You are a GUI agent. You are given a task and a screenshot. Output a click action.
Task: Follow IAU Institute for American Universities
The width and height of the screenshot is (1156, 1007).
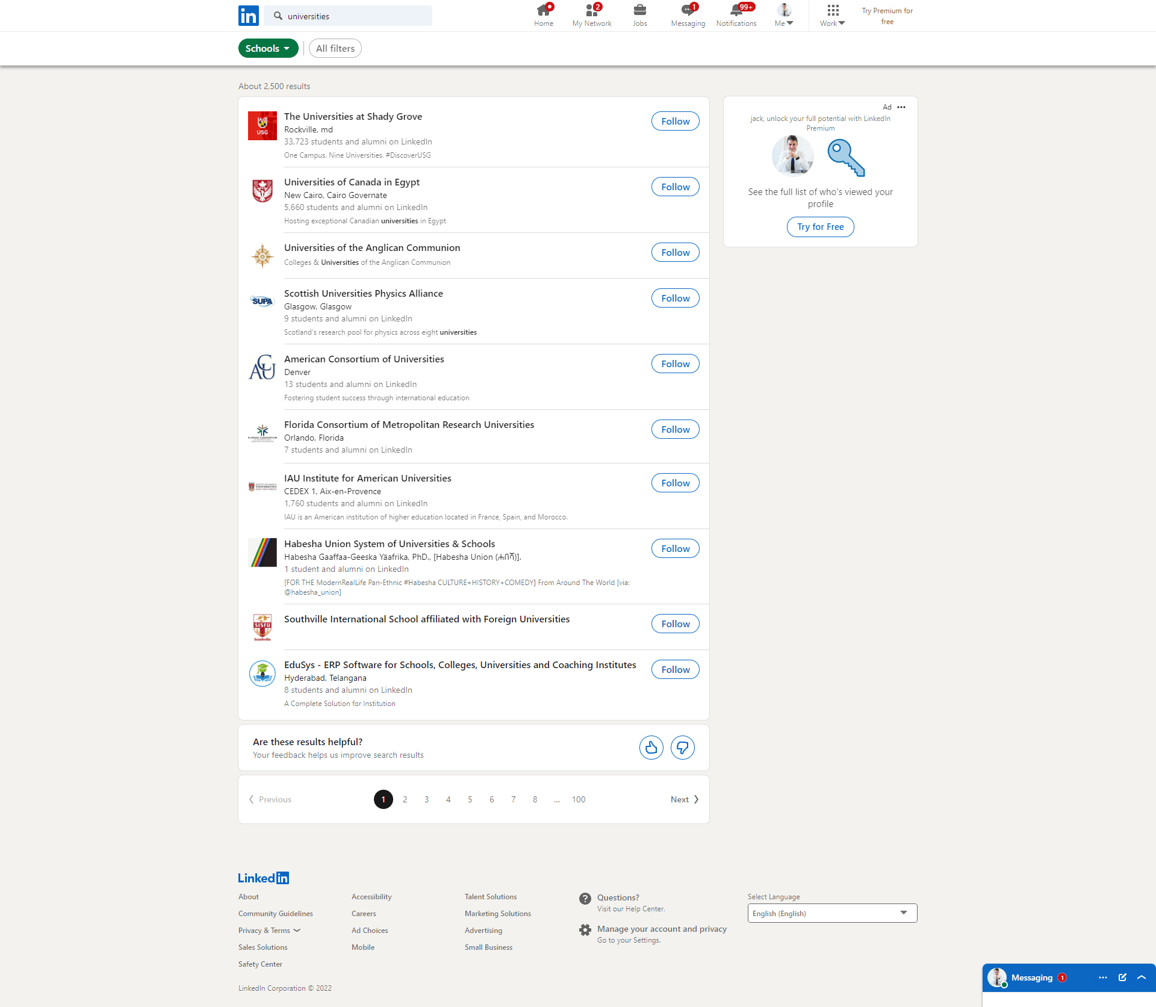[676, 483]
